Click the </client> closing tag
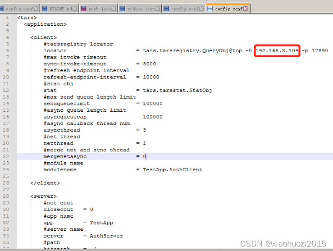This screenshot has height=251, width=333. coord(45,183)
